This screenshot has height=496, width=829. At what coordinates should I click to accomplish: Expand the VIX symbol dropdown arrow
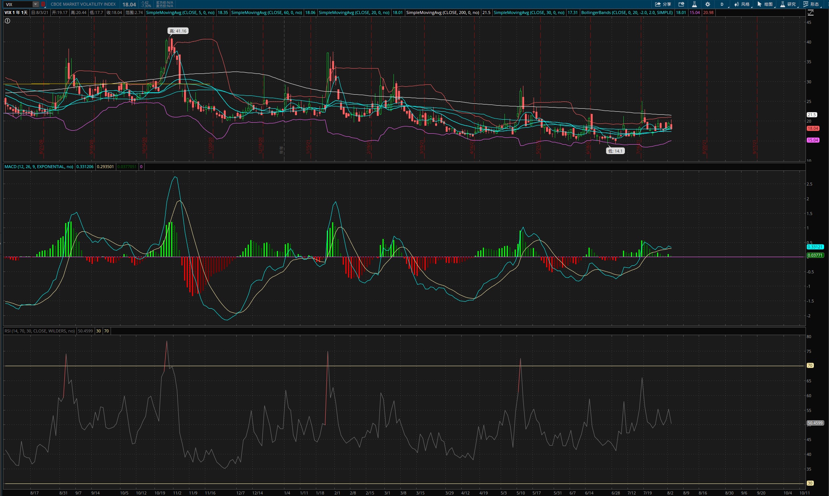pos(35,4)
